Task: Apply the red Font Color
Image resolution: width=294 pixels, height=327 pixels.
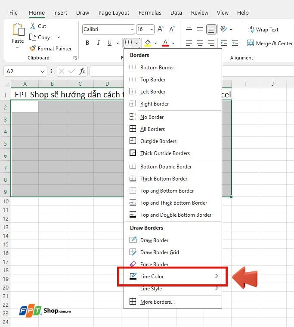Action: pyautogui.click(x=165, y=43)
